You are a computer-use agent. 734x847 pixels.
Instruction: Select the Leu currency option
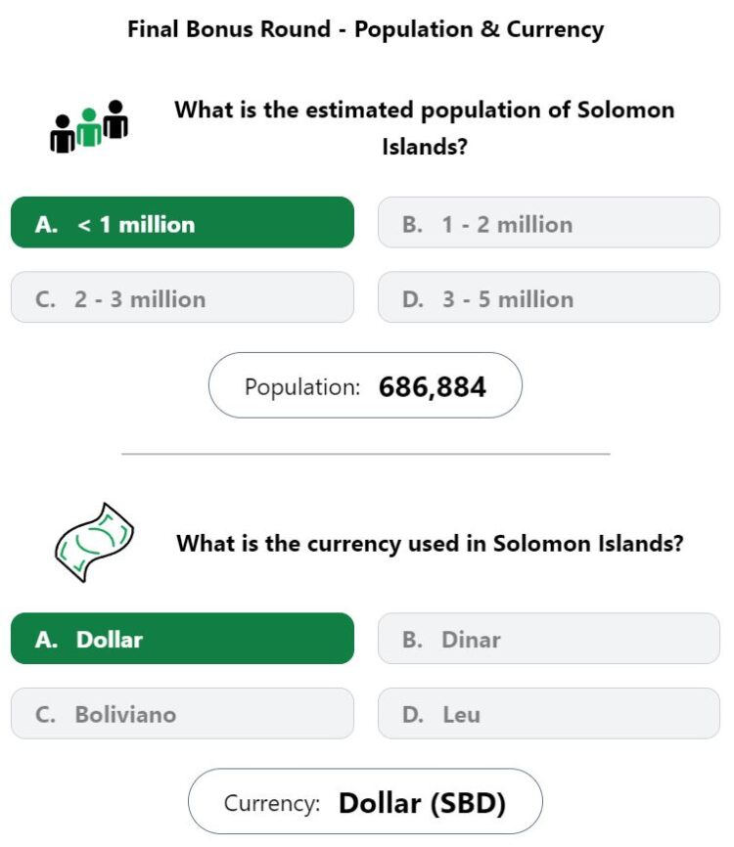point(549,713)
